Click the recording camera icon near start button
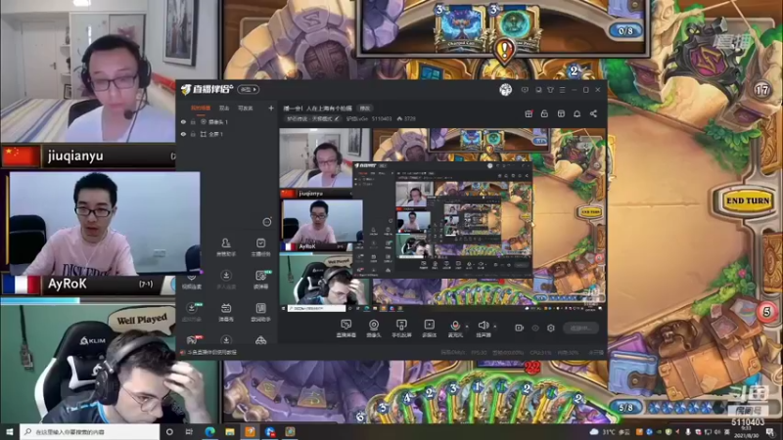The width and height of the screenshot is (783, 440). click(519, 328)
